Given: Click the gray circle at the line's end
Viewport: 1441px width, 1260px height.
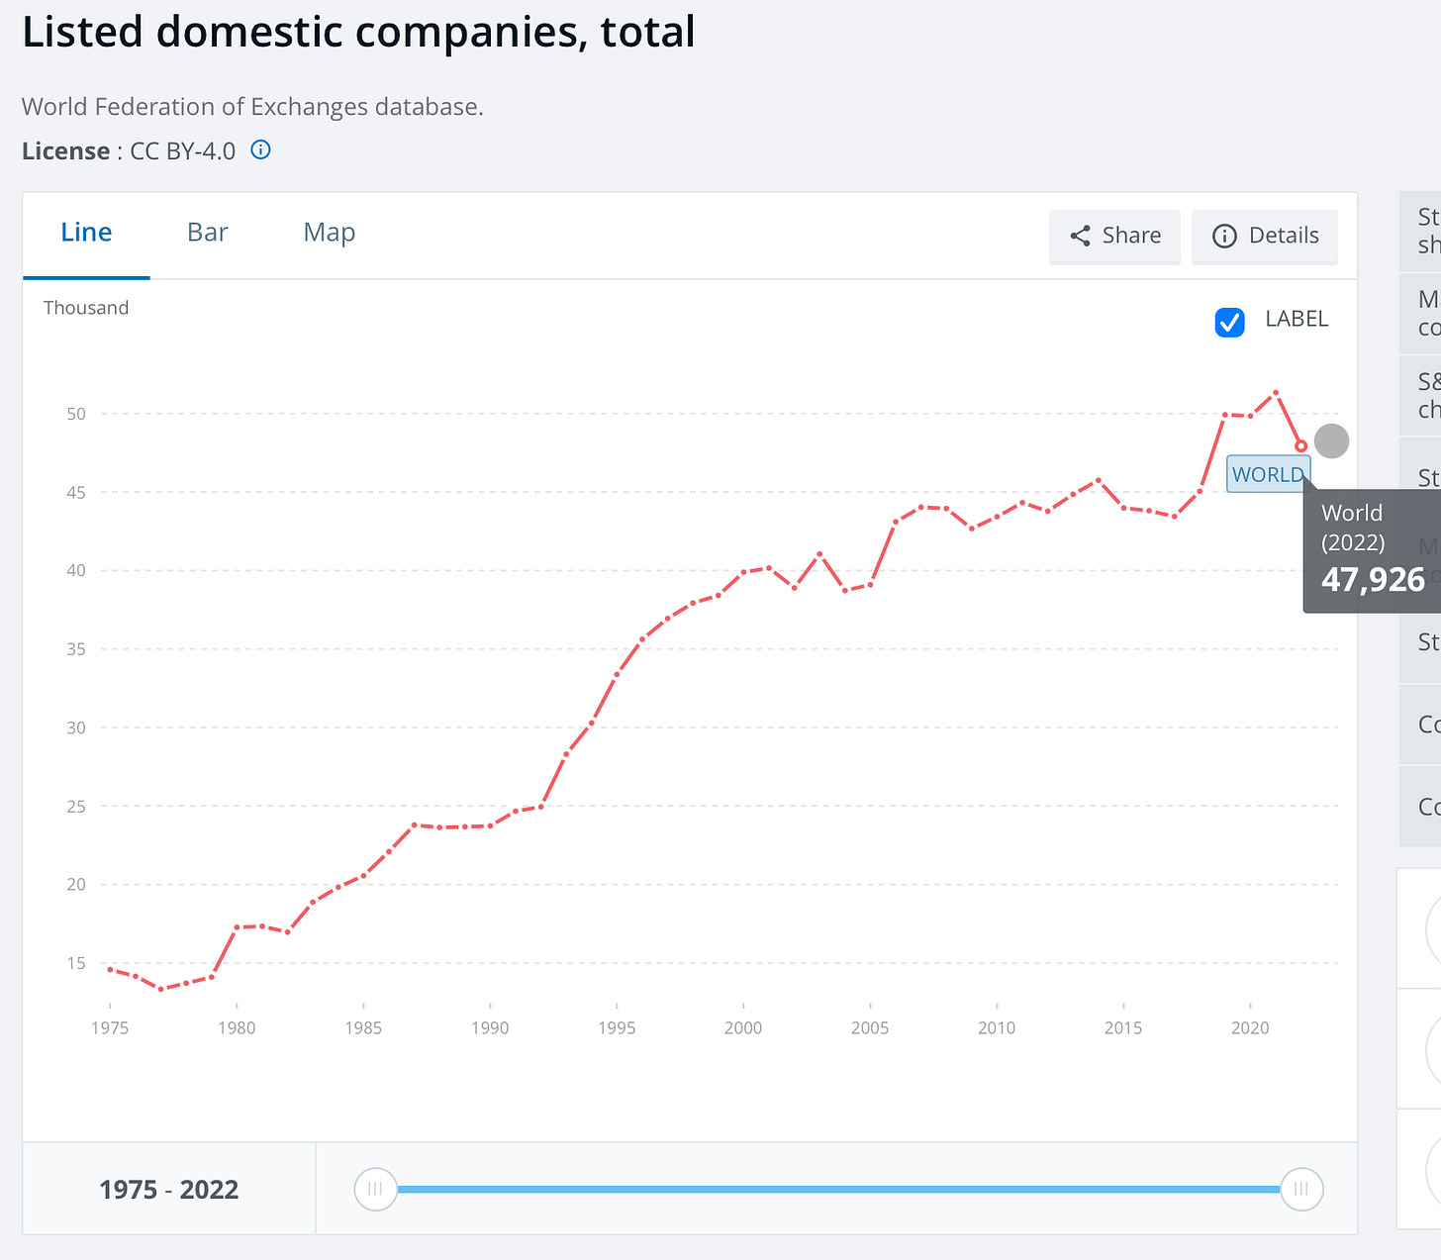Looking at the screenshot, I should 1331,441.
